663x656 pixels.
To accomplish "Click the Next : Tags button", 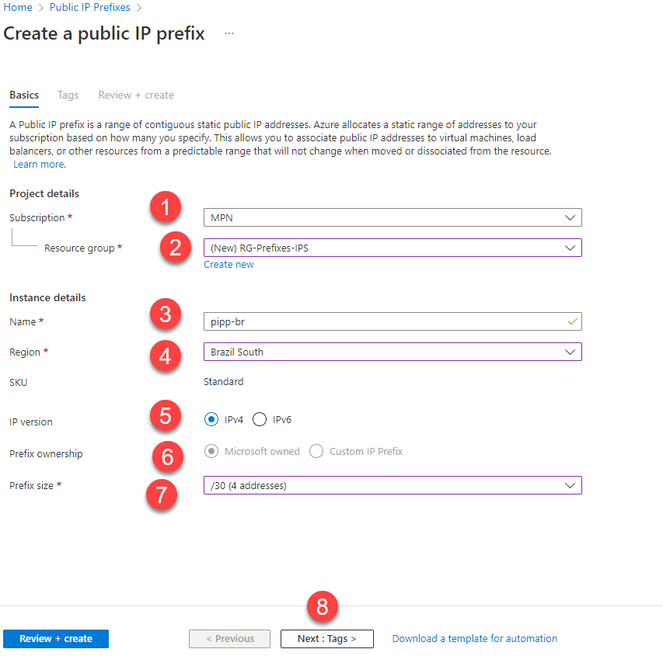I will coord(327,639).
